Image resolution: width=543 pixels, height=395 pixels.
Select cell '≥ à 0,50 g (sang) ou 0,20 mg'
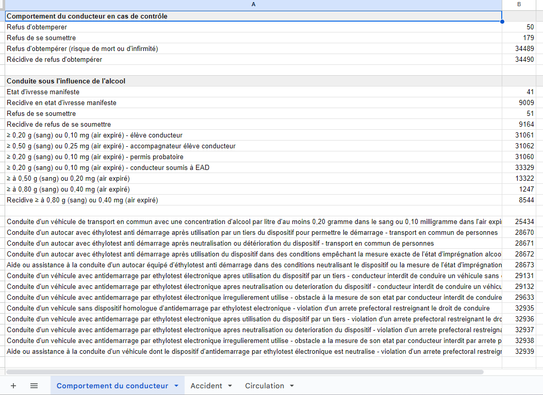[x=254, y=179]
